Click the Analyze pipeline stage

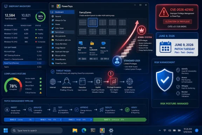tap(38, 110)
